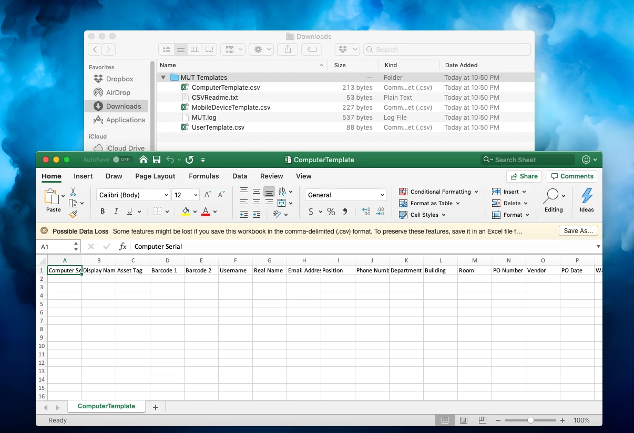Collapse the MUT Templates folder triangle
Image resolution: width=634 pixels, height=433 pixels.
point(163,78)
